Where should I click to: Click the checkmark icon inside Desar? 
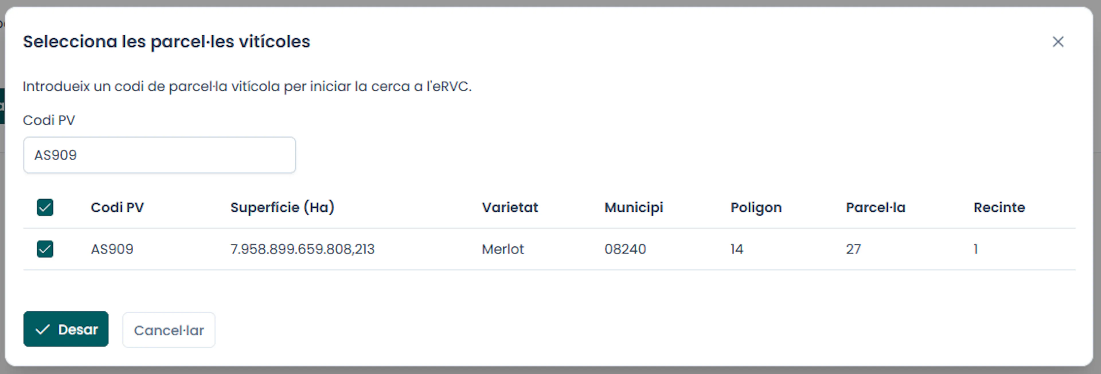(x=43, y=330)
